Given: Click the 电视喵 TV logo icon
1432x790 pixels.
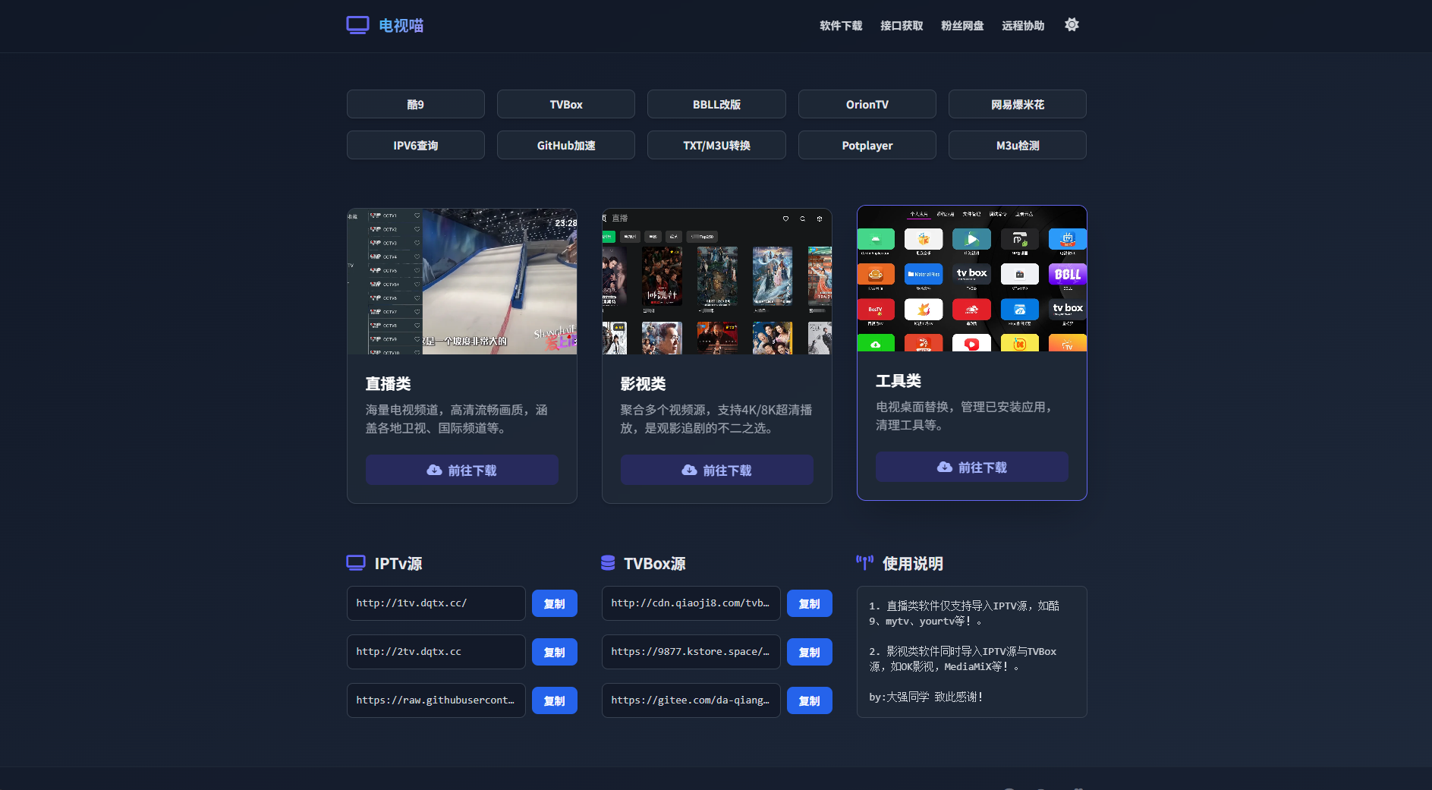Looking at the screenshot, I should (x=357, y=25).
